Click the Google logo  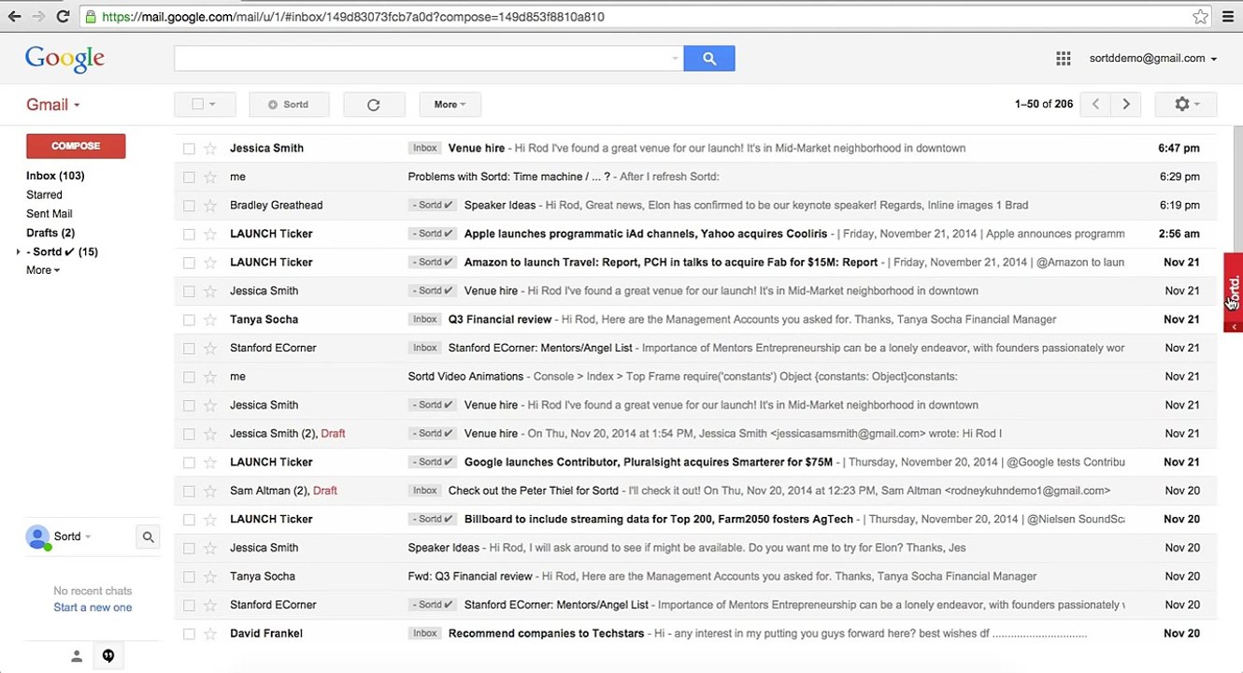[x=64, y=59]
